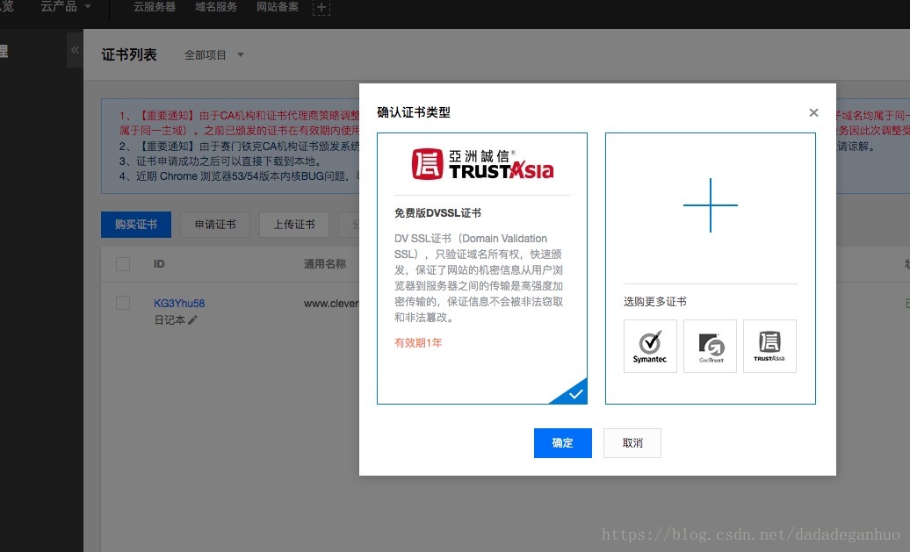Screen dimensions: 910x552
Task: Click the 申请证书 button
Action: coord(215,225)
